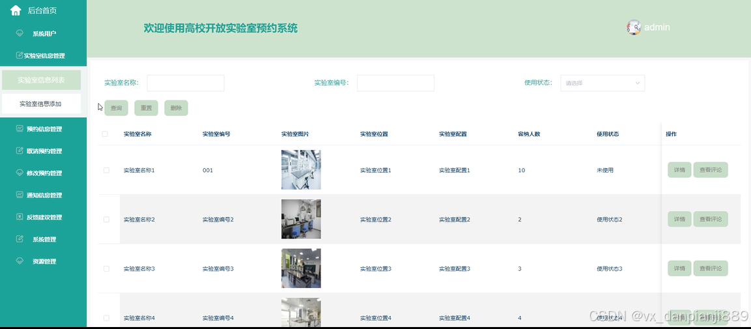Open the lab photo for 实验室名称3
Viewport: 751px width, 329px height.
point(301,268)
